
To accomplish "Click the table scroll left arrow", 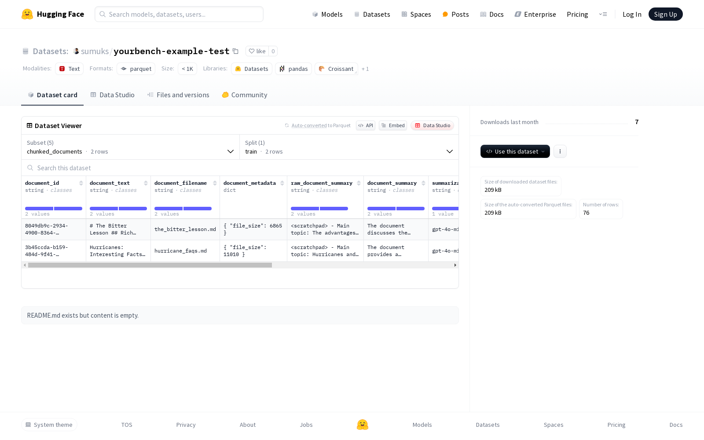I will [x=25, y=265].
